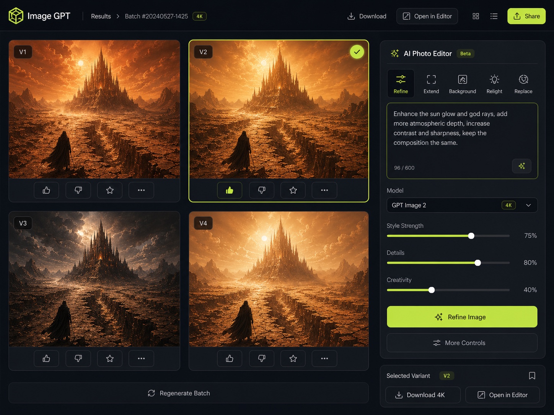Click Regenerate Batch button
This screenshot has height=415, width=554.
tap(189, 393)
